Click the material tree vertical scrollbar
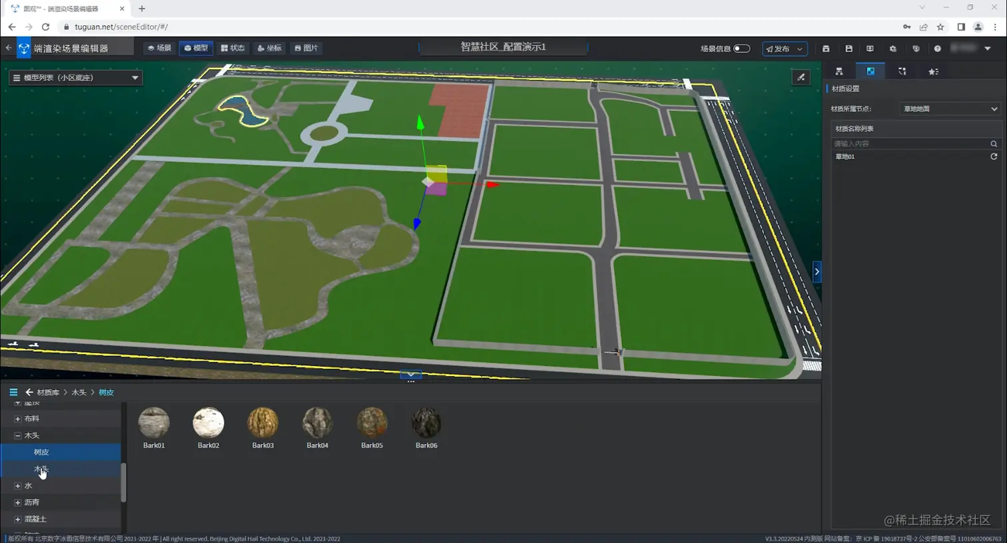The width and height of the screenshot is (1007, 543). (x=123, y=482)
